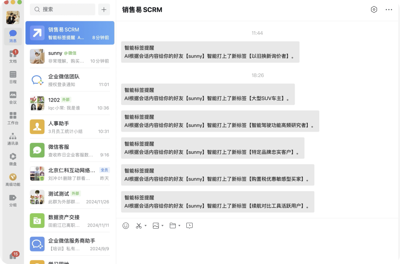The image size is (400, 264).
Task: Open 微盘 (WeDrive) in sidebar
Action: (x=13, y=159)
